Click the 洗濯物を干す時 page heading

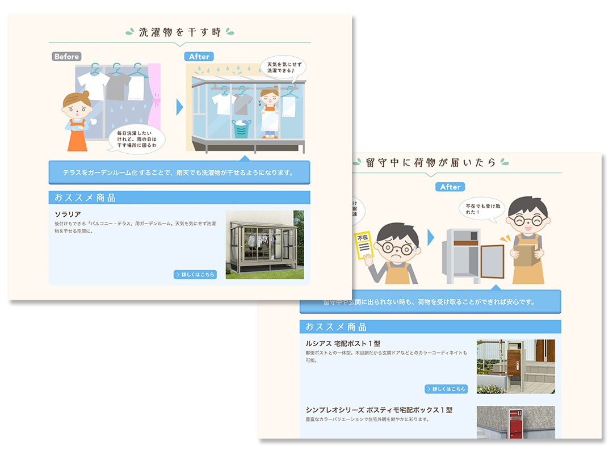[x=179, y=32]
